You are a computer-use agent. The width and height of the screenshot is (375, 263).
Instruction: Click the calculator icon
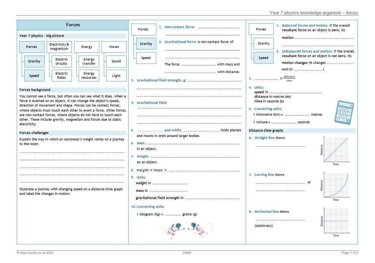344,113
